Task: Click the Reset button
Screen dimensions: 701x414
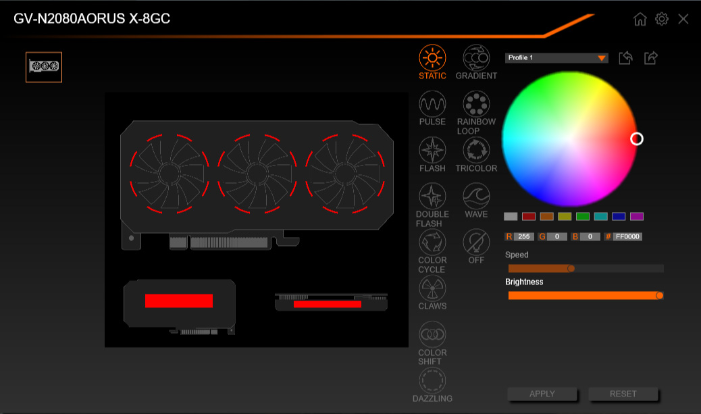Action: pyautogui.click(x=623, y=394)
